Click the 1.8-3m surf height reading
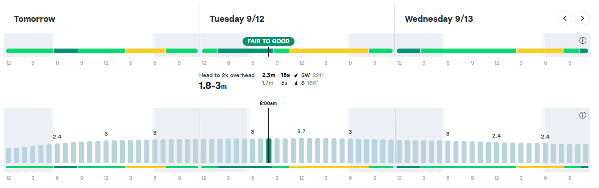This screenshot has width=599, height=188. pyautogui.click(x=213, y=86)
